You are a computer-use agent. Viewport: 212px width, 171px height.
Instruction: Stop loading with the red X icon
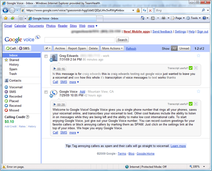coord(150,10)
